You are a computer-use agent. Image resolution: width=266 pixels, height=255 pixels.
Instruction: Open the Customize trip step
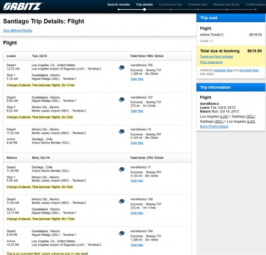pos(170,4)
